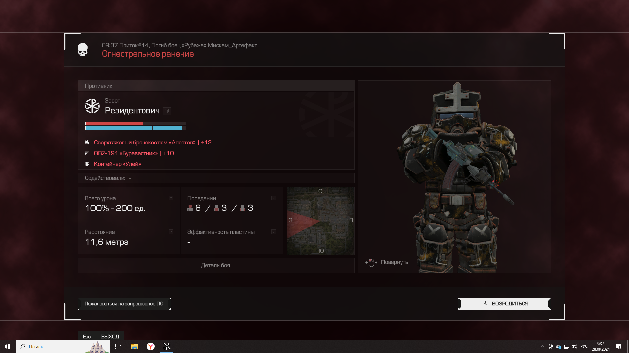The width and height of the screenshot is (629, 353).
Task: Switch to the game icon in taskbar
Action: point(167,346)
